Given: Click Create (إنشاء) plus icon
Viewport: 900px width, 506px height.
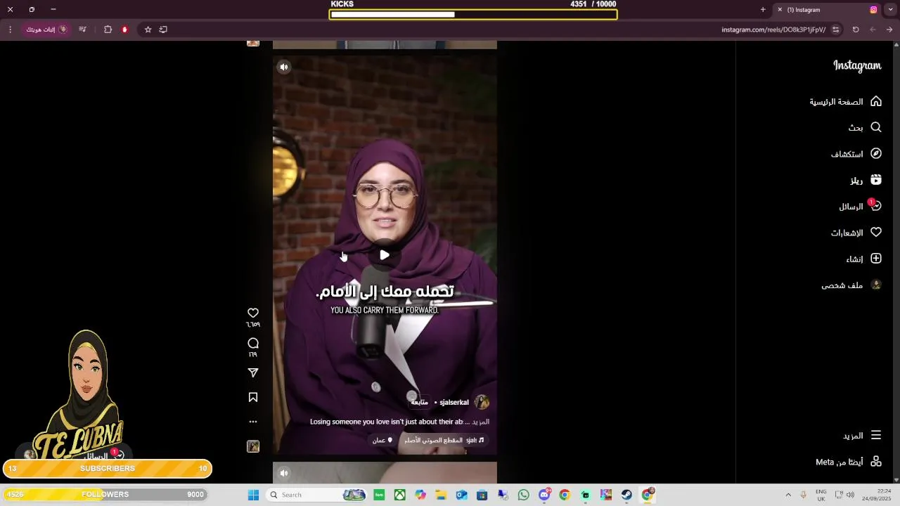Looking at the screenshot, I should coord(864,259).
